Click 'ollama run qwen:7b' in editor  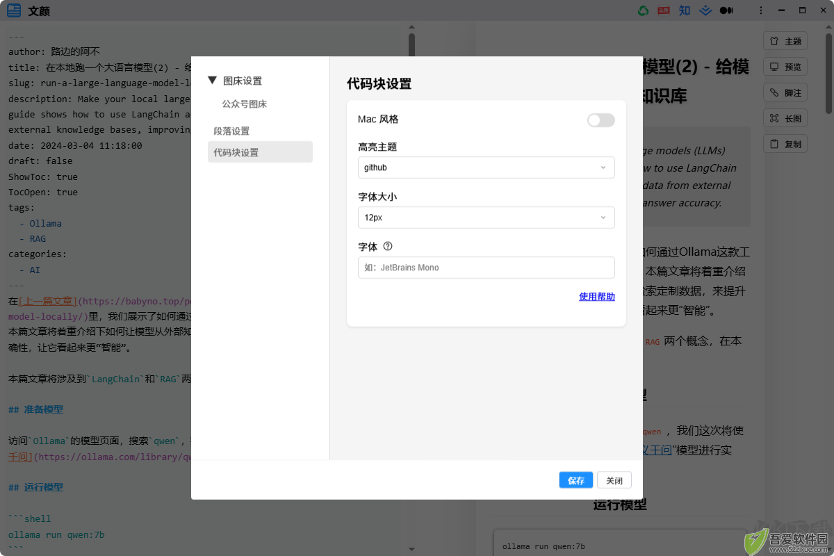(x=56, y=534)
